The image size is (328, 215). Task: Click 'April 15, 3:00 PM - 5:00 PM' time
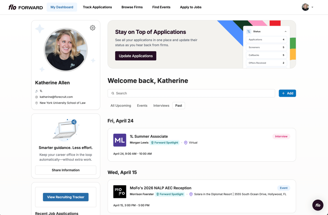131,205
